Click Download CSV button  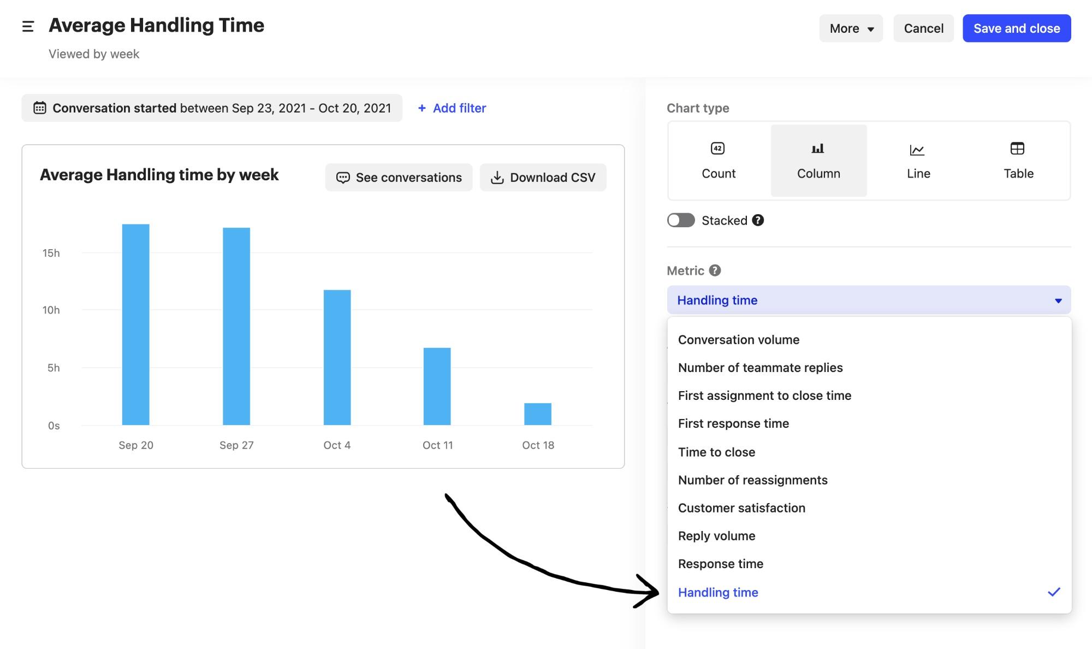coord(543,178)
